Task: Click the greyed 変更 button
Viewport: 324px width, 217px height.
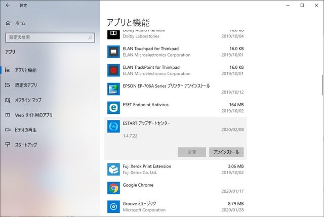Action: click(192, 152)
